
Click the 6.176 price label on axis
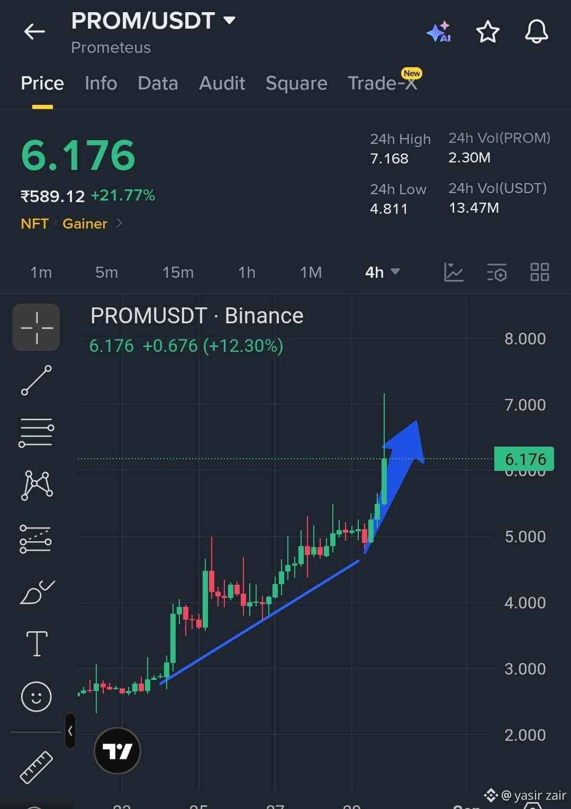click(x=524, y=459)
